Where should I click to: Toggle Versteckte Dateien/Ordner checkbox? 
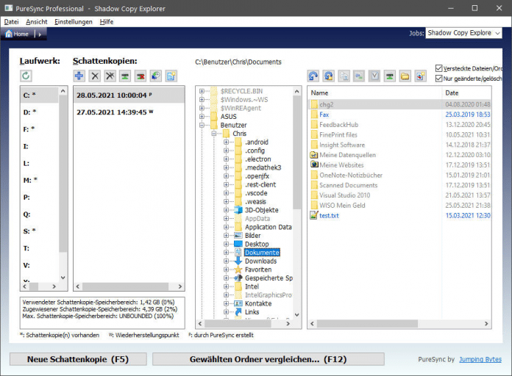pos(439,68)
